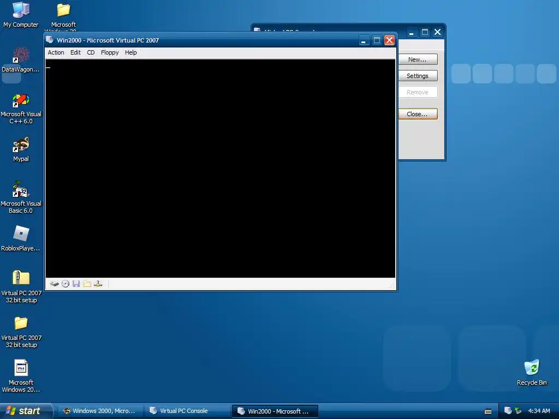
Task: Select the Mypal browser shortcut
Action: pos(21,149)
